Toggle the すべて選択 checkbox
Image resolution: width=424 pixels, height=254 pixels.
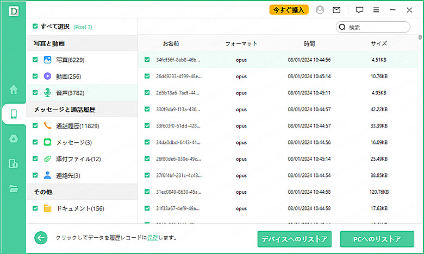tap(35, 26)
